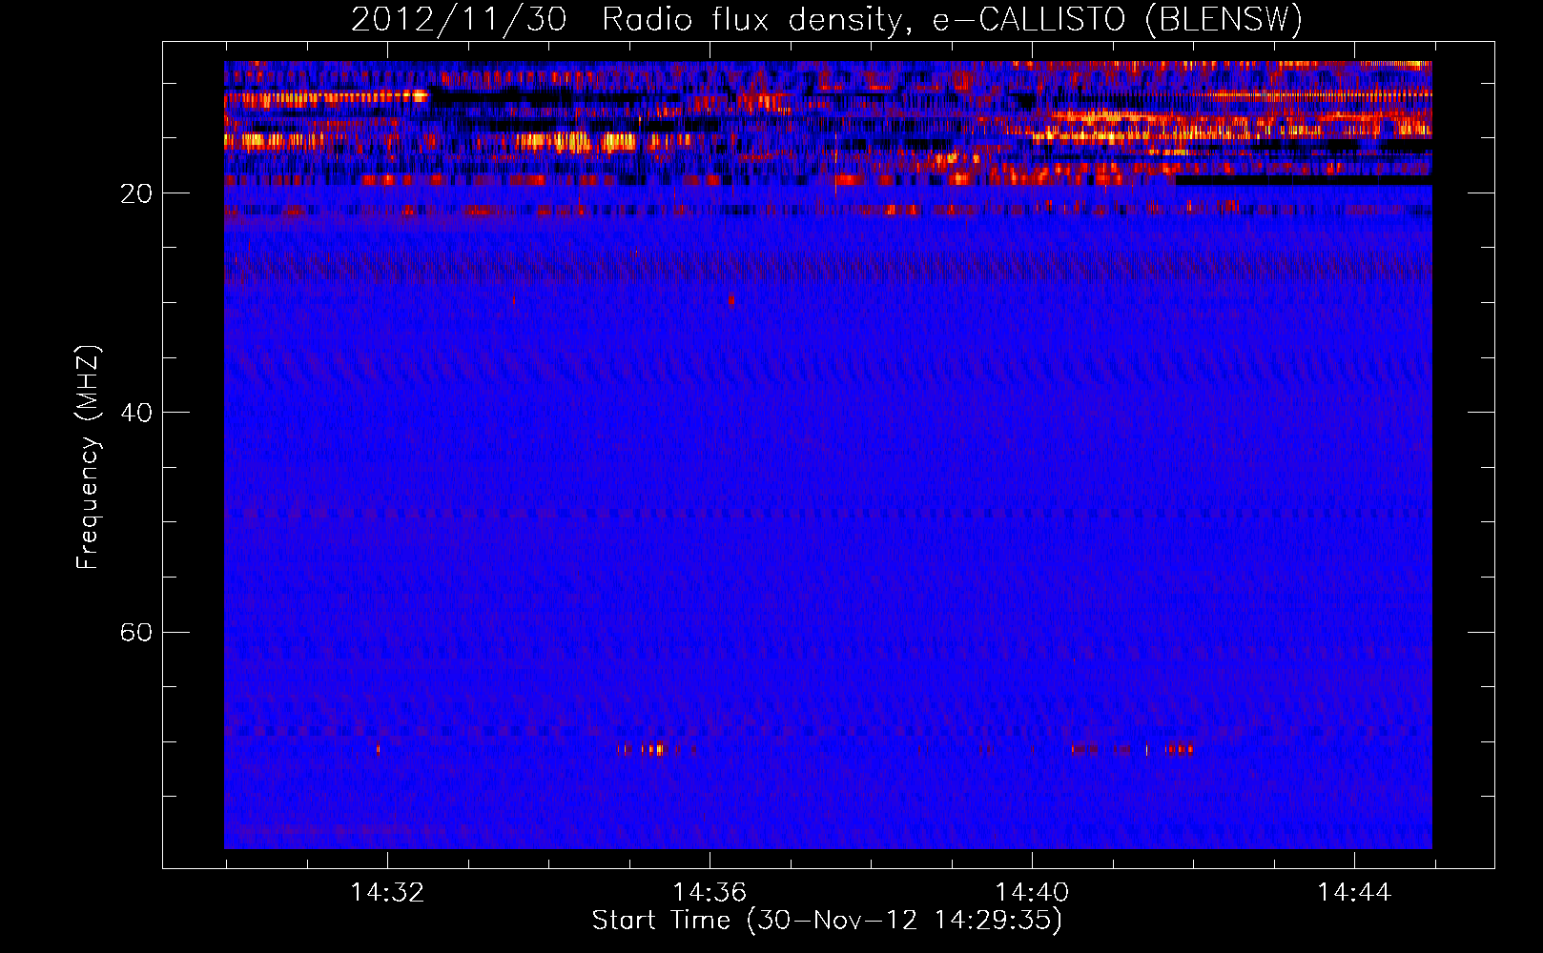The width and height of the screenshot is (1543, 953).
Task: Click the '14:32' time tick label
Action: click(x=387, y=893)
